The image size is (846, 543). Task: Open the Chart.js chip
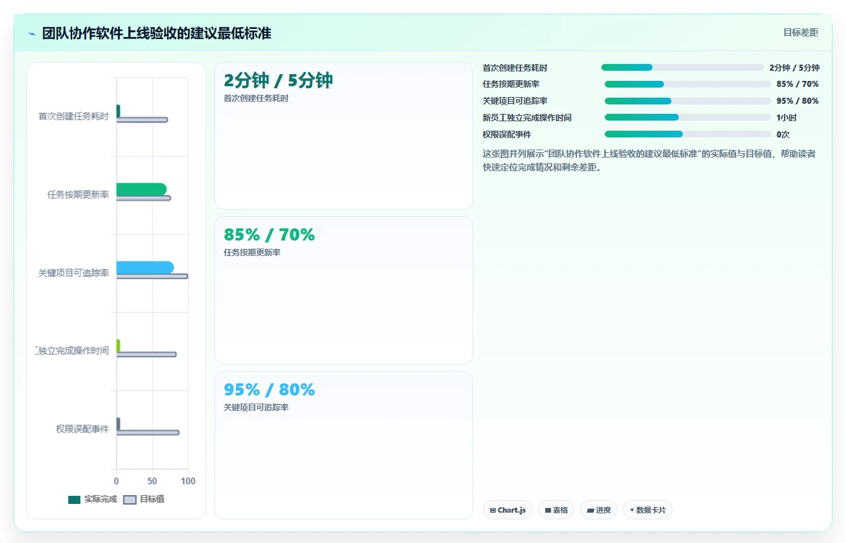click(x=508, y=510)
